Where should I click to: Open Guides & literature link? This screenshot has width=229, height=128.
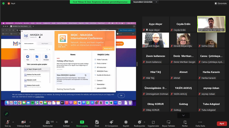coord(104,75)
